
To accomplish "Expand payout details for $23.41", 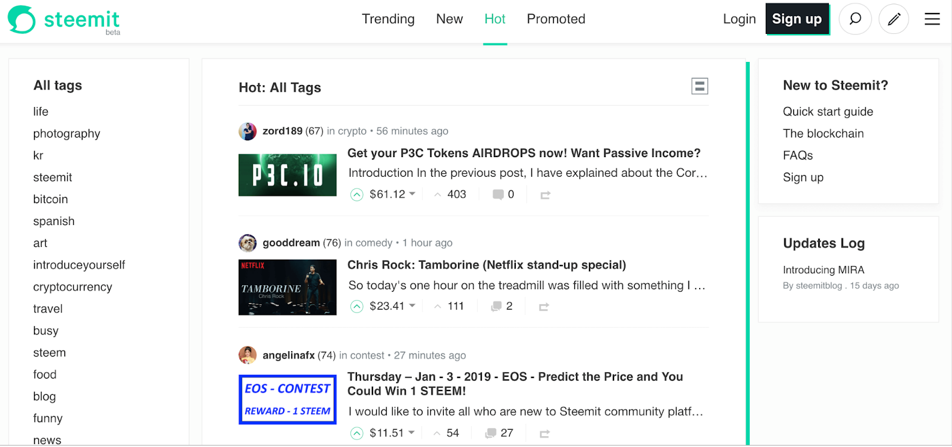I will pos(393,307).
